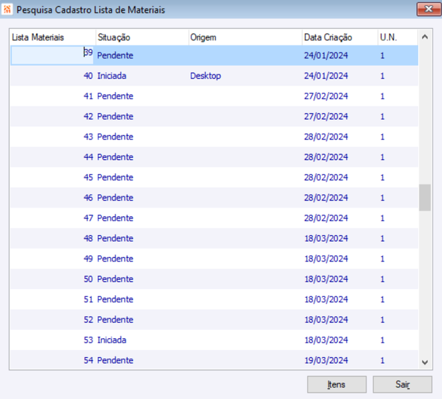Screen dimensions: 442x399
Task: Click the Sair button
Action: point(402,384)
